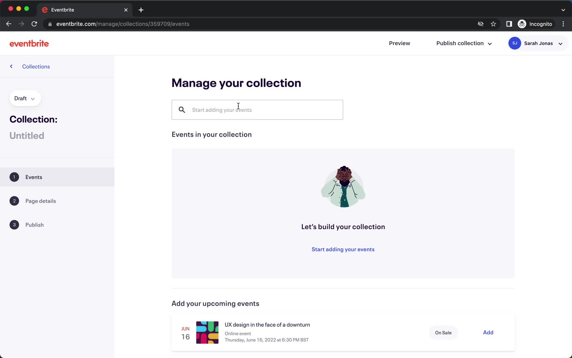Click the step 3 Publish circle icon
This screenshot has width=572, height=358.
(14, 225)
